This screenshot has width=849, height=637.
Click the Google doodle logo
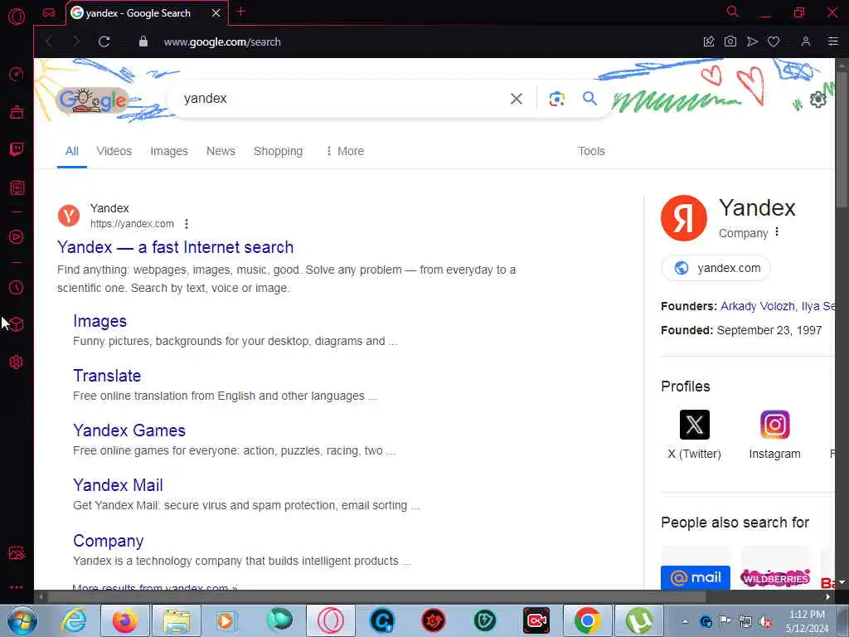click(x=93, y=100)
